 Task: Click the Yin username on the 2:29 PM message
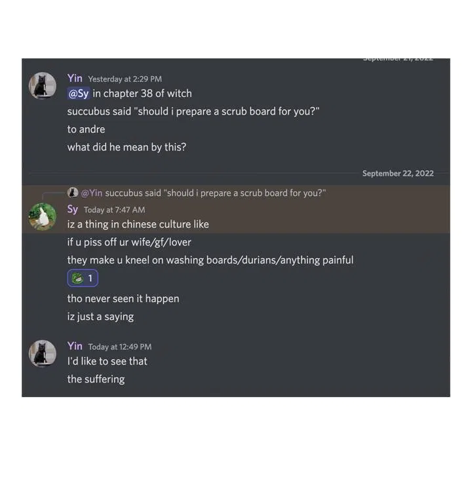tap(75, 78)
